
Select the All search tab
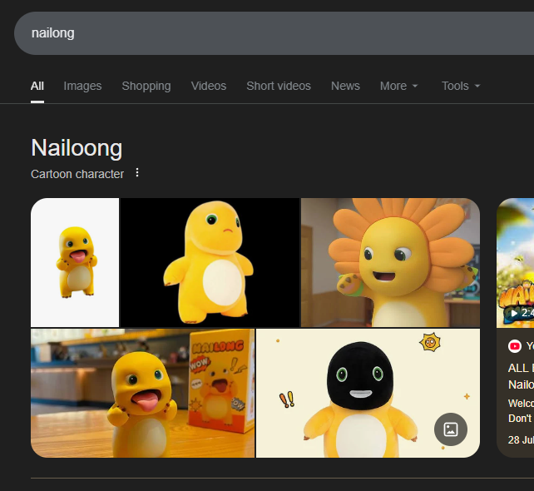tap(37, 86)
